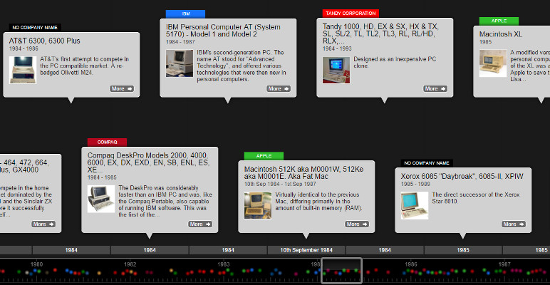The width and height of the screenshot is (550, 285).
Task: Open More on Compaq DeskPro card
Action: (200, 224)
